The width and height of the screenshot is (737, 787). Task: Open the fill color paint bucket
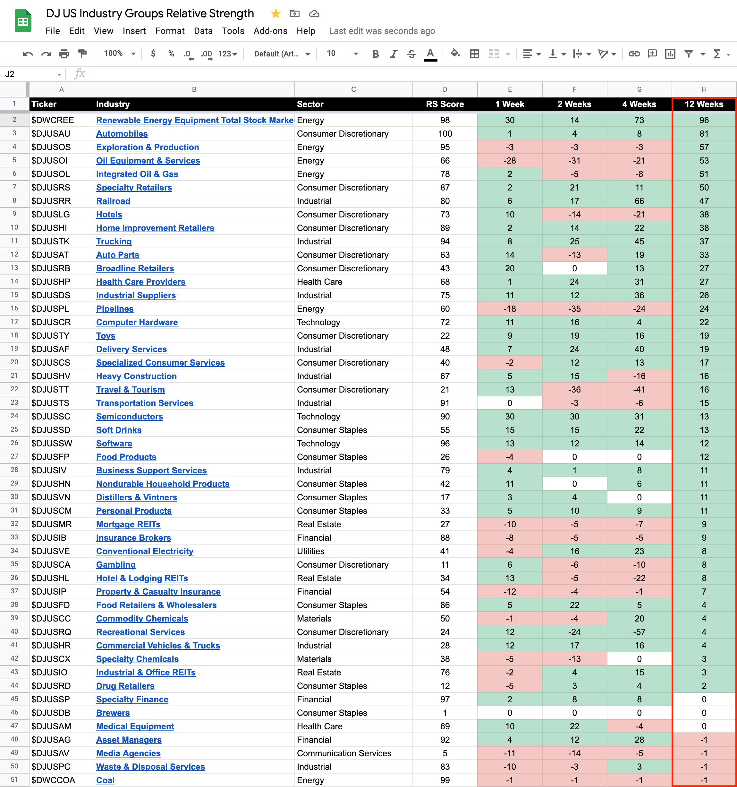click(x=455, y=54)
